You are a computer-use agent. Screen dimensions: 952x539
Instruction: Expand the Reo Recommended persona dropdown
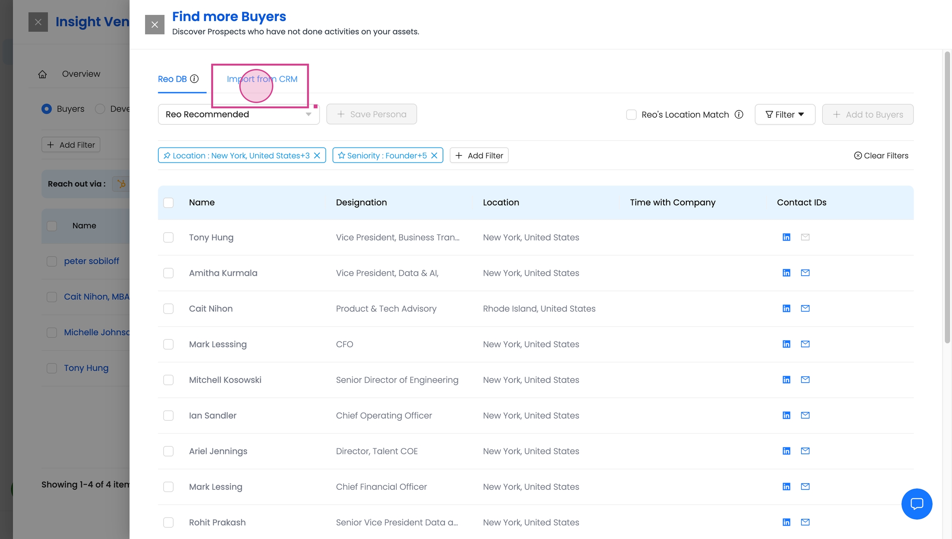[x=238, y=114]
